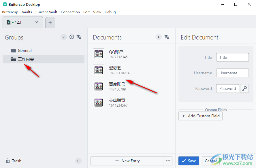Open the Edit menu
Screen dimensions: 256x168
click(x=86, y=12)
